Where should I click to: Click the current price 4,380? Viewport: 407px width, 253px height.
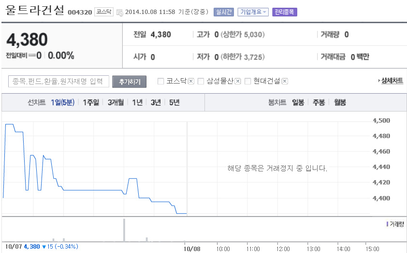pyautogui.click(x=27, y=40)
